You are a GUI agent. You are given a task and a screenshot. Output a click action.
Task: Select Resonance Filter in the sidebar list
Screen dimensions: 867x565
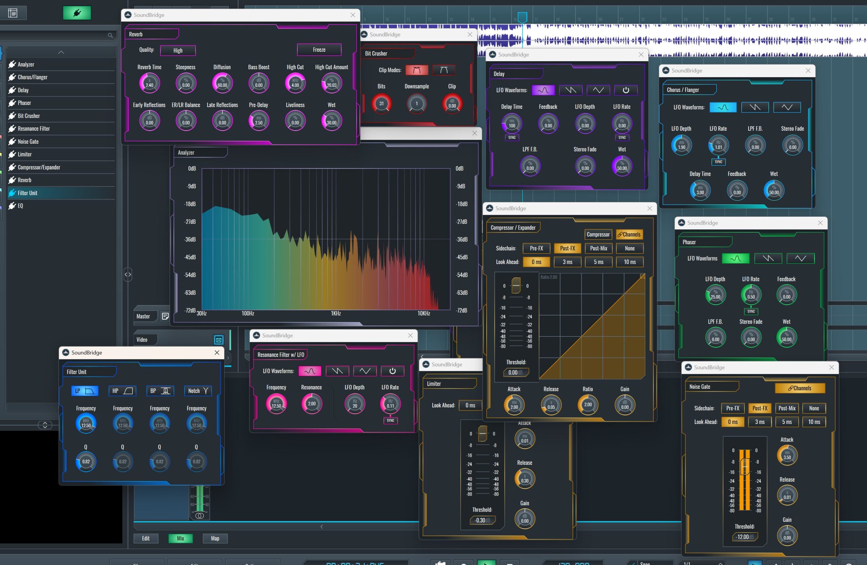tap(61, 128)
